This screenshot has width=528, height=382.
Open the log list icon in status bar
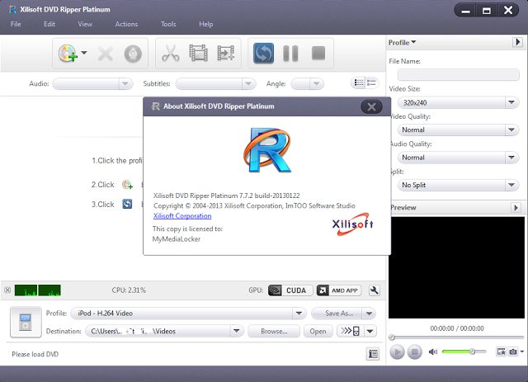[373, 354]
